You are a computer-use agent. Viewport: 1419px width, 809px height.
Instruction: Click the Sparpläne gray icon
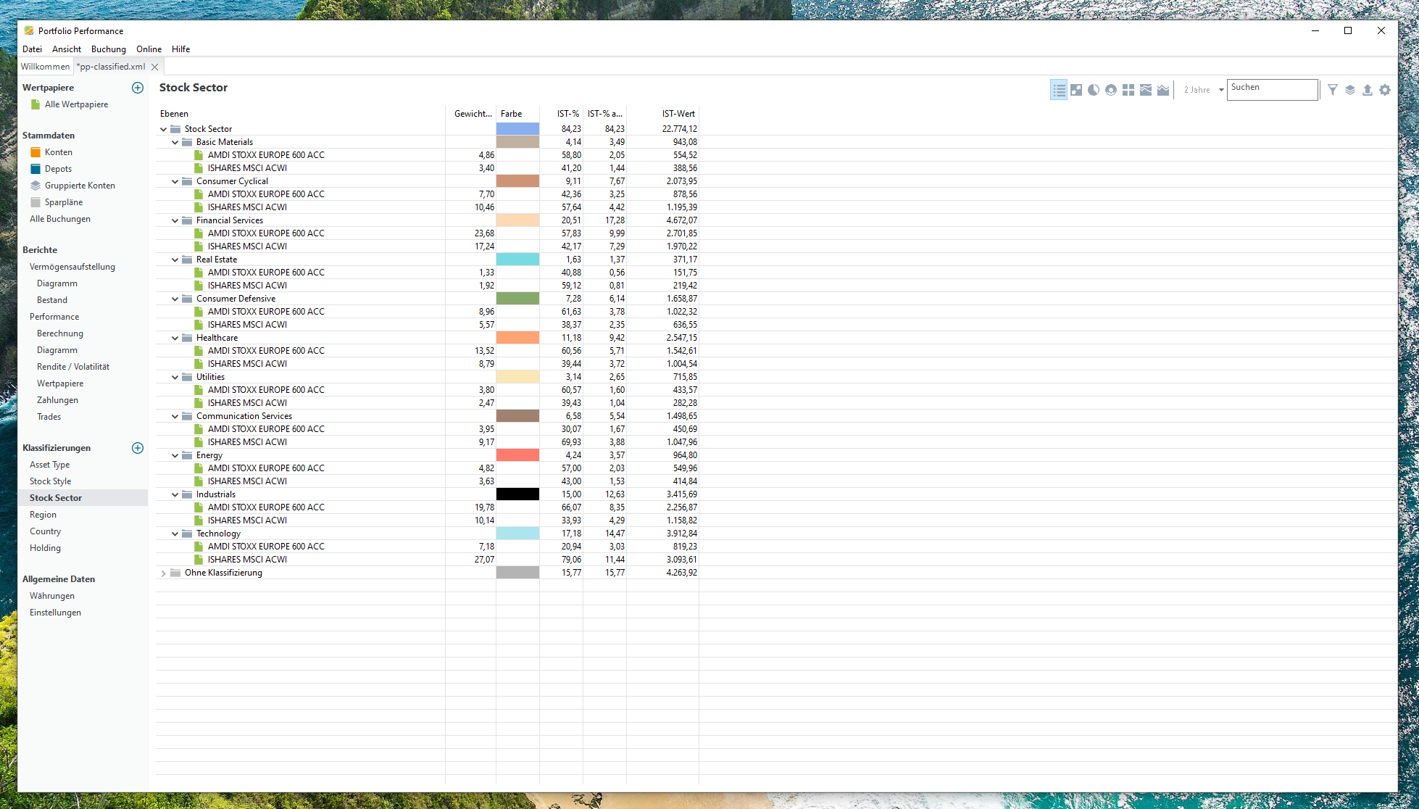tap(36, 202)
